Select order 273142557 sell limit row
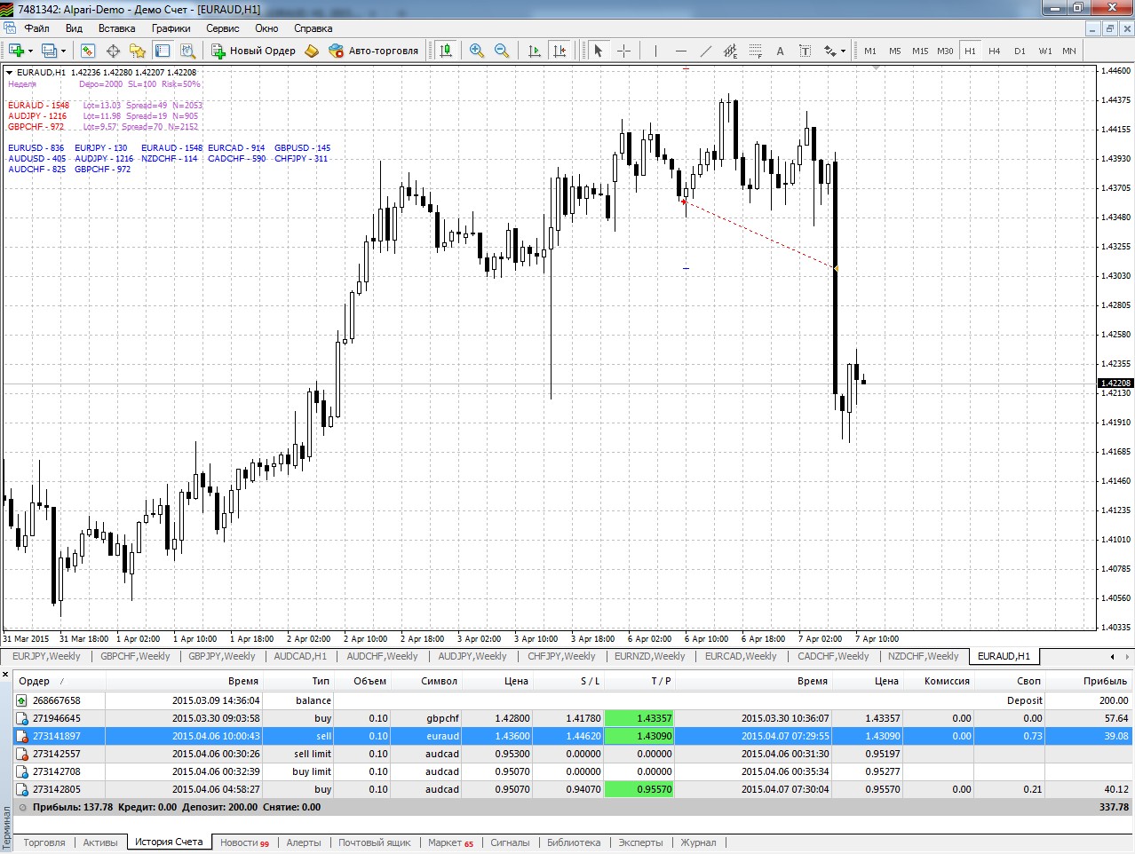The height and width of the screenshot is (854, 1135). coord(573,754)
